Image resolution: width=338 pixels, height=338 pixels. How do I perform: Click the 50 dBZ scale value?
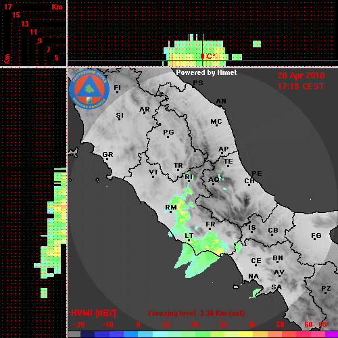pos(280,324)
